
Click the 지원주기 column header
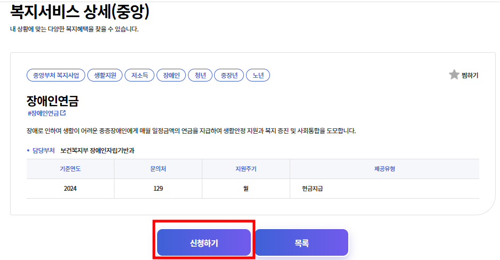(x=246, y=169)
